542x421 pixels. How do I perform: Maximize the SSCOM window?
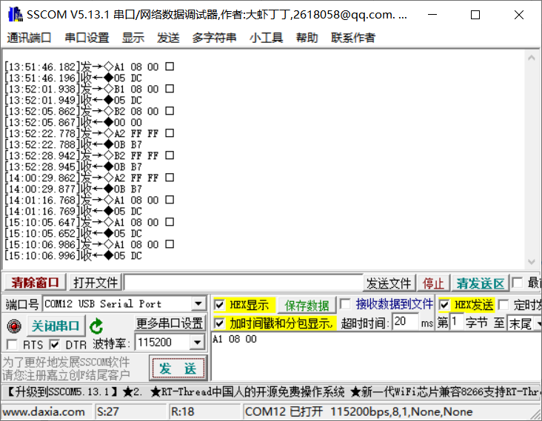(475, 15)
